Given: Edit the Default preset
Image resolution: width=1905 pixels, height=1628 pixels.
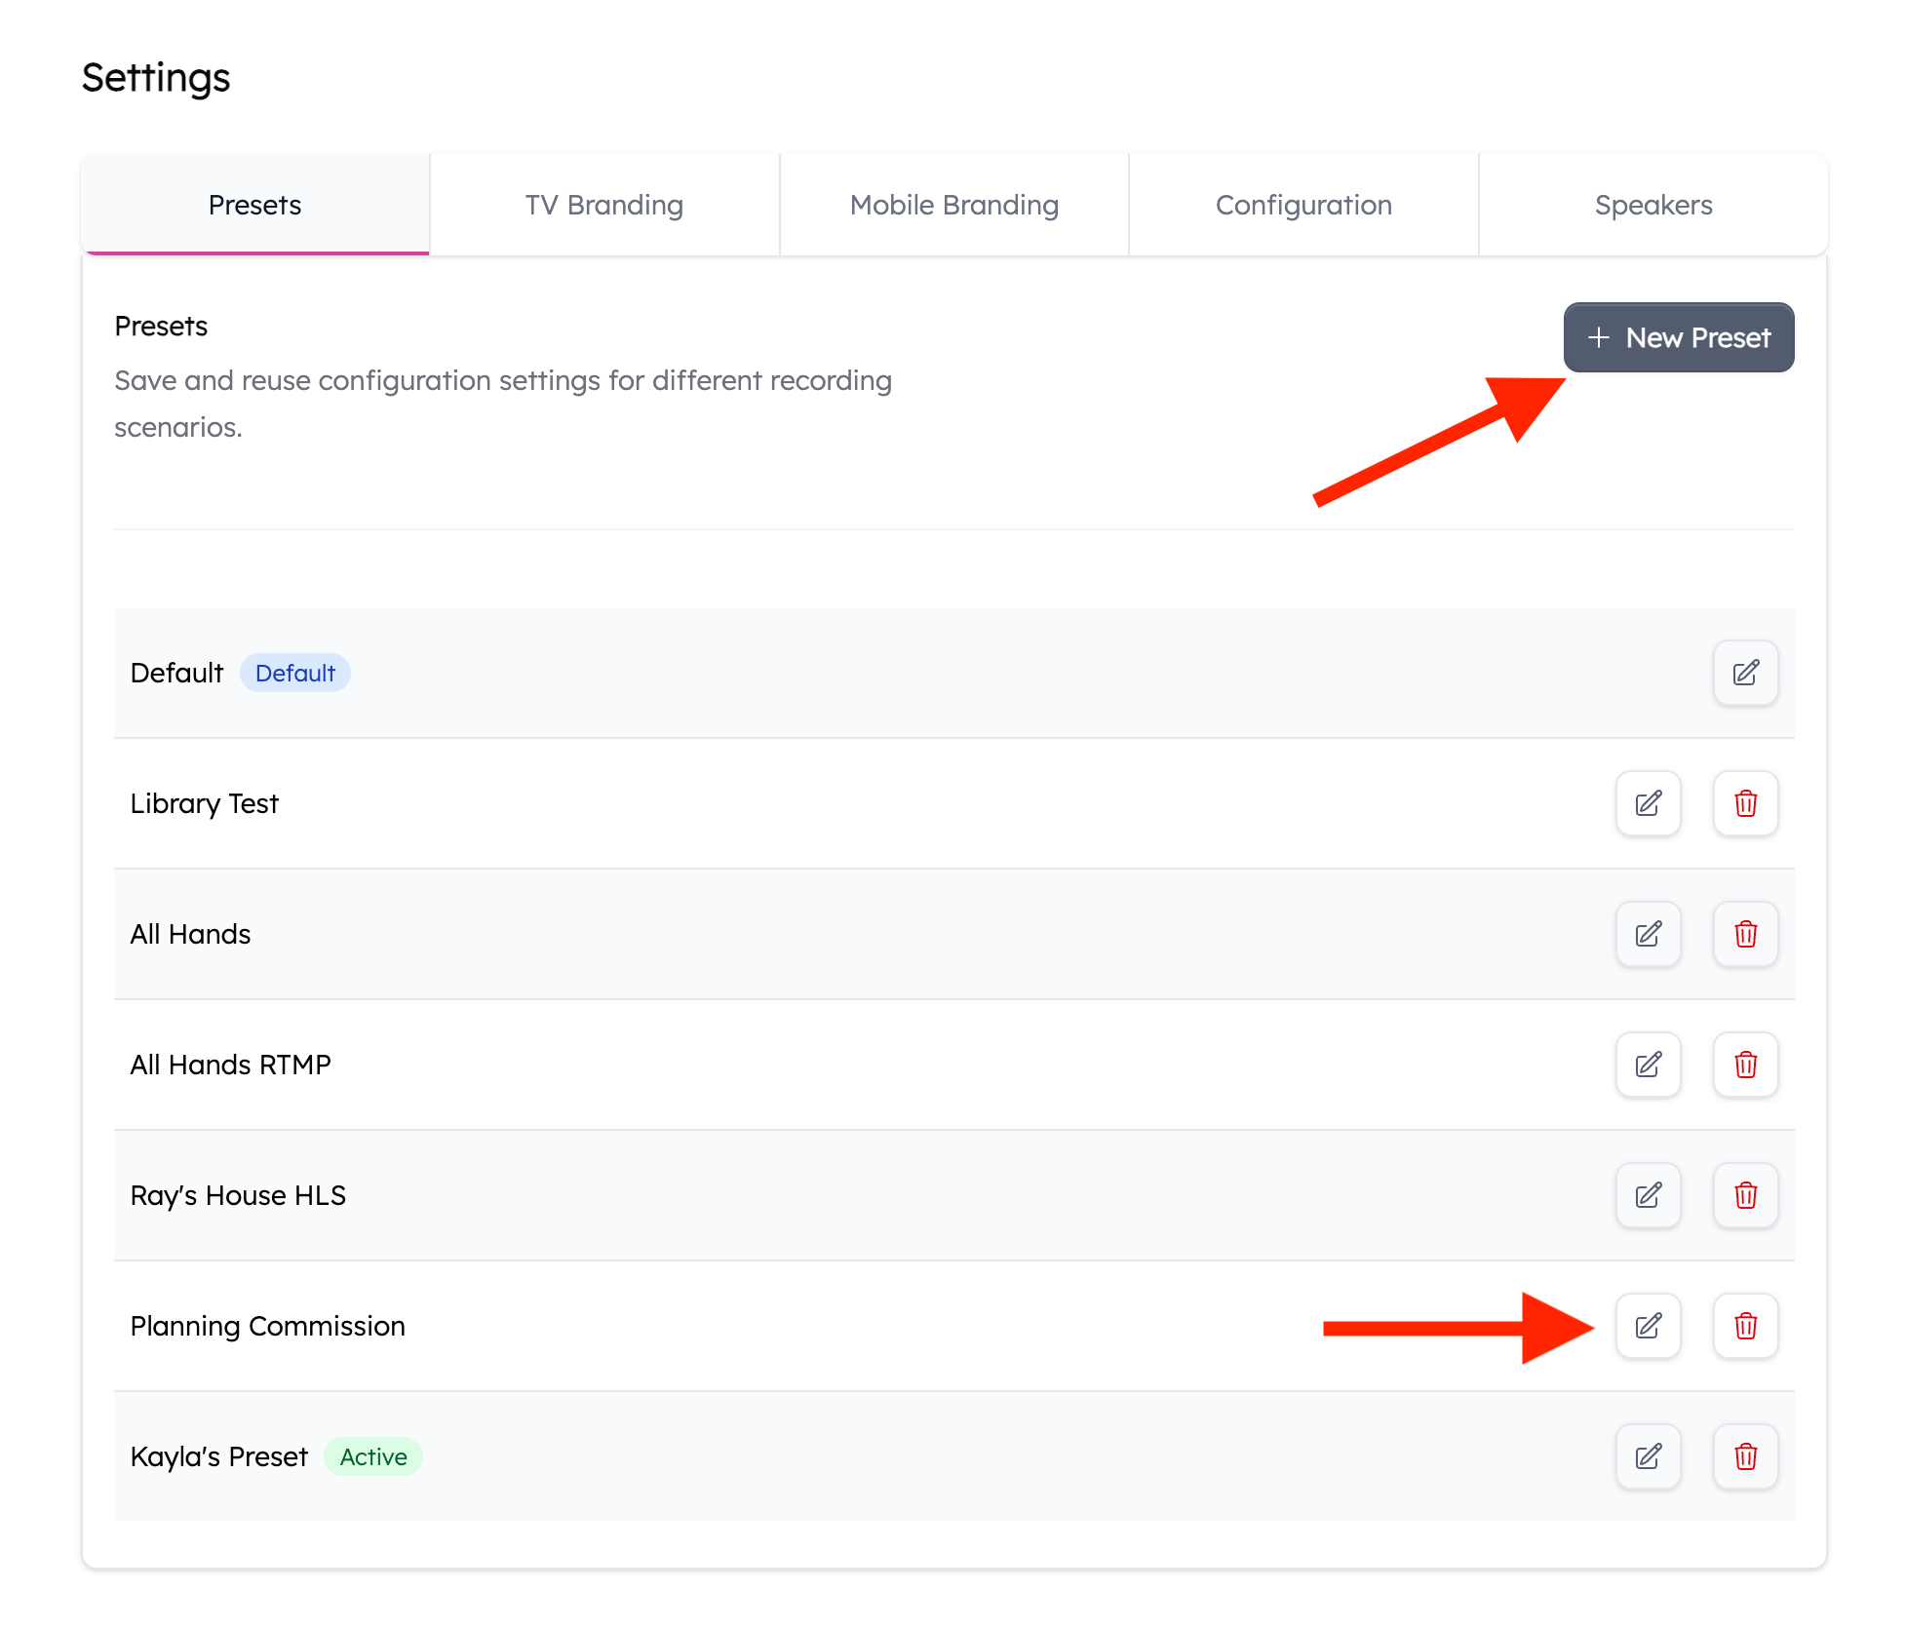Looking at the screenshot, I should pyautogui.click(x=1745, y=673).
